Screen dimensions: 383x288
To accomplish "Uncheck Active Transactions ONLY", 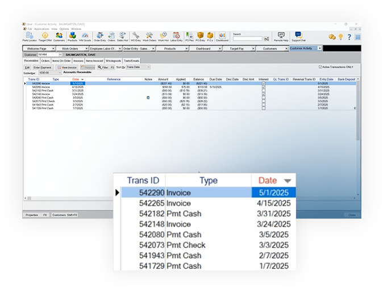I will coord(320,67).
